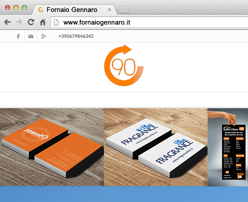Click the orange 90 favicon on the tab
Image resolution: width=248 pixels, height=202 pixels.
pos(41,10)
